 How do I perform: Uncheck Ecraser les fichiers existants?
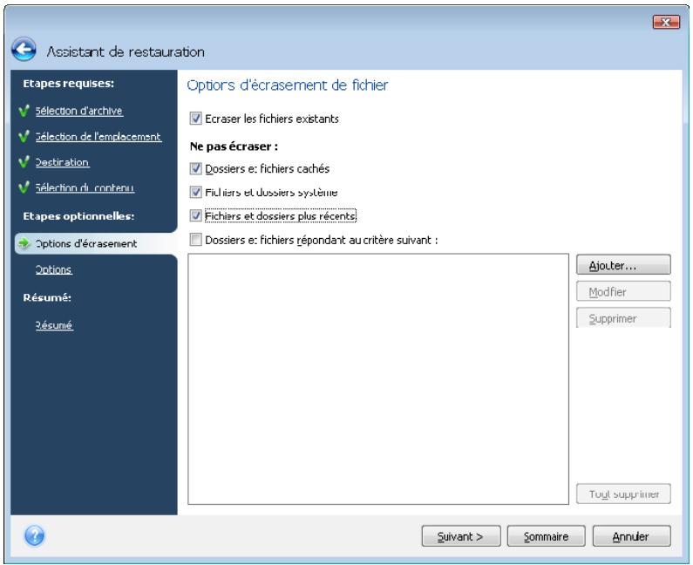tap(195, 119)
